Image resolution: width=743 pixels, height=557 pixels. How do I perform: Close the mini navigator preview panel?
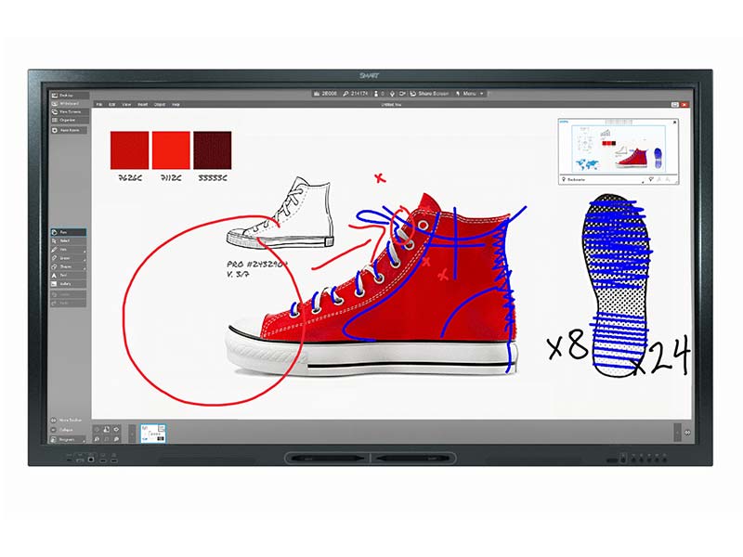(x=675, y=123)
